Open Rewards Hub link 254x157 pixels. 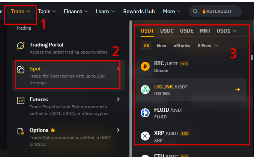tap(139, 11)
